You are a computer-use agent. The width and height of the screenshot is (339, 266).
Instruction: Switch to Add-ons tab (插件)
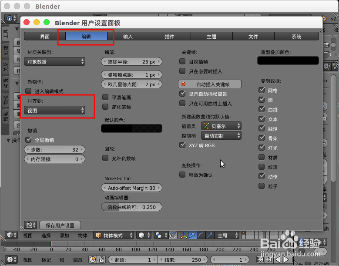tap(170, 36)
